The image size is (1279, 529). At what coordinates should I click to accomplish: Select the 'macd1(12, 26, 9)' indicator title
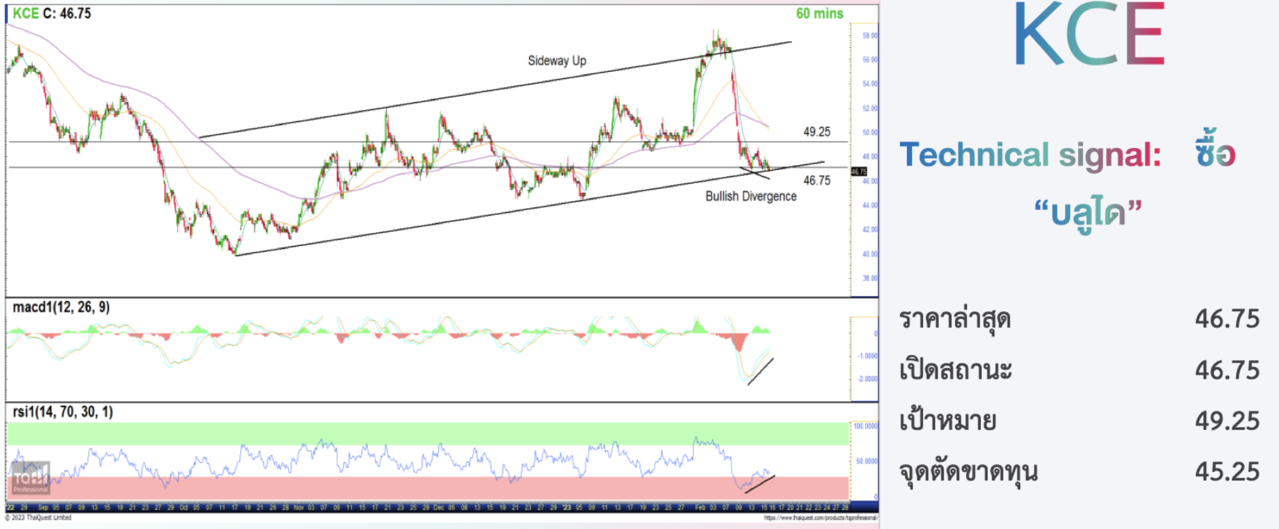61,307
